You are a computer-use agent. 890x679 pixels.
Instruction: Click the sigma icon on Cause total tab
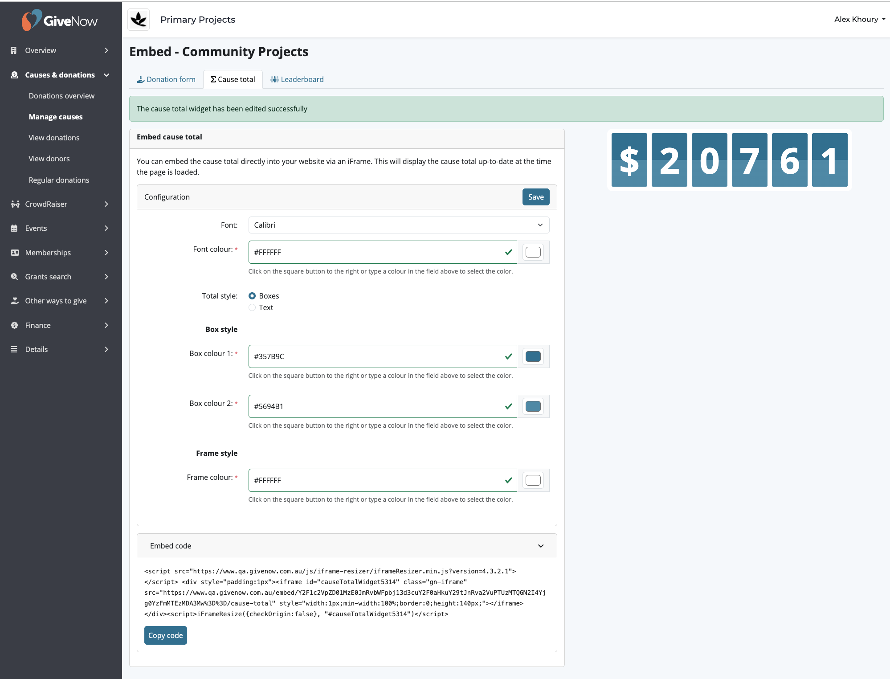pos(213,79)
